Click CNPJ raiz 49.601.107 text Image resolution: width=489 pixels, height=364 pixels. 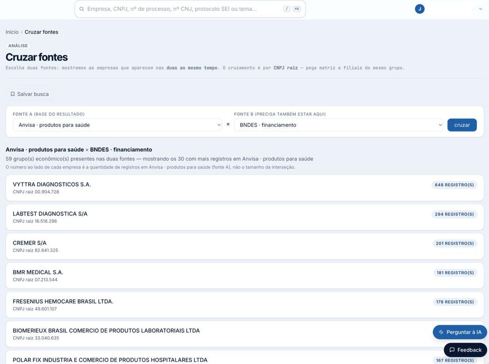[x=34, y=309]
